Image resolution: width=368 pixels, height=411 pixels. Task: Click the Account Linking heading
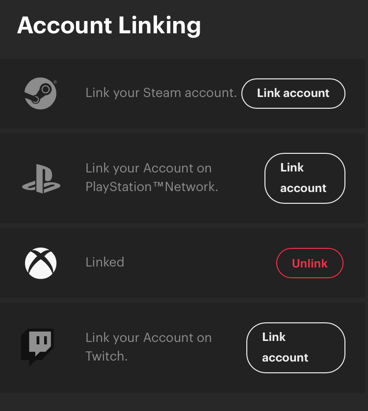(x=109, y=24)
